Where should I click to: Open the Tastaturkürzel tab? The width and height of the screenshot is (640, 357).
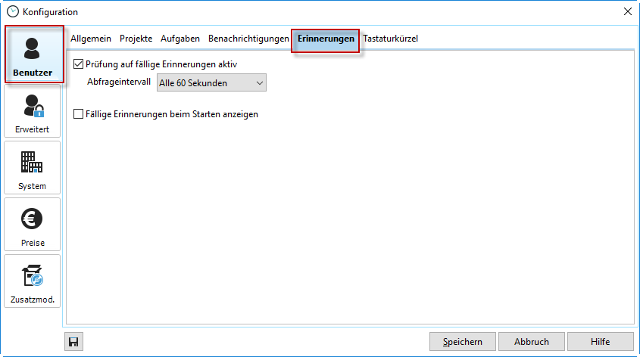point(390,39)
